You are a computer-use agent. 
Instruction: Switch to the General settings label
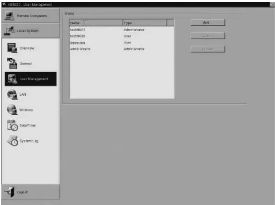pyautogui.click(x=26, y=63)
